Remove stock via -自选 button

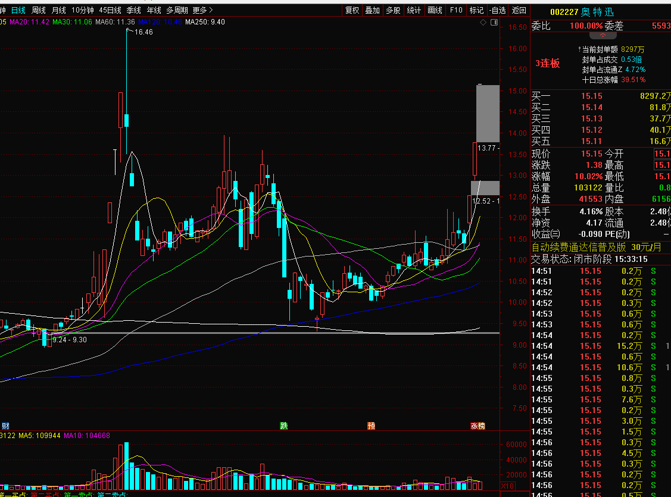(x=498, y=10)
